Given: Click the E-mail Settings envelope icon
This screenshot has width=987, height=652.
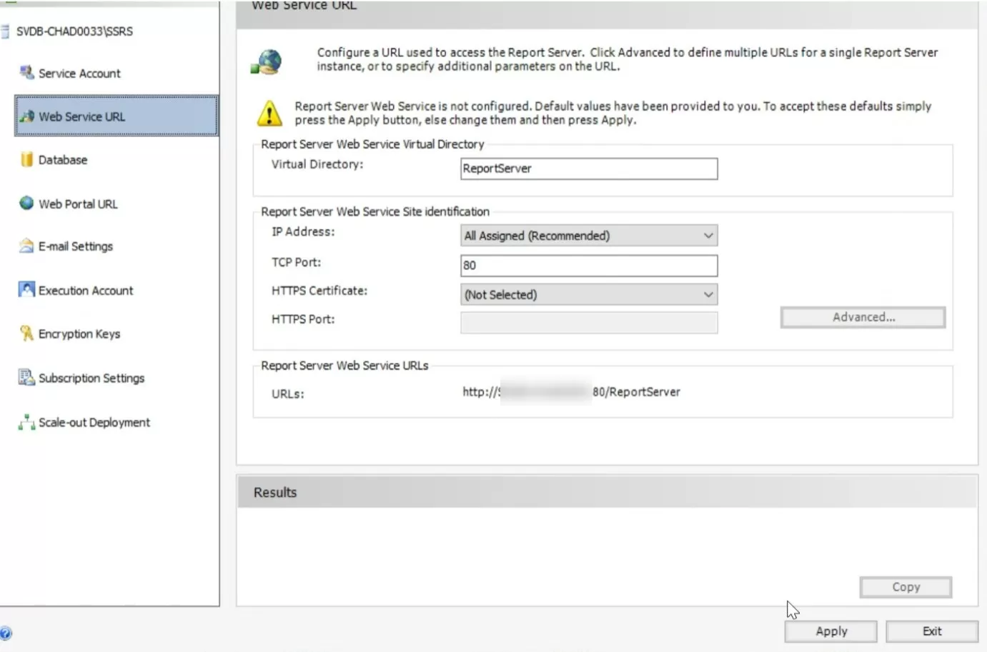Looking at the screenshot, I should pyautogui.click(x=26, y=246).
